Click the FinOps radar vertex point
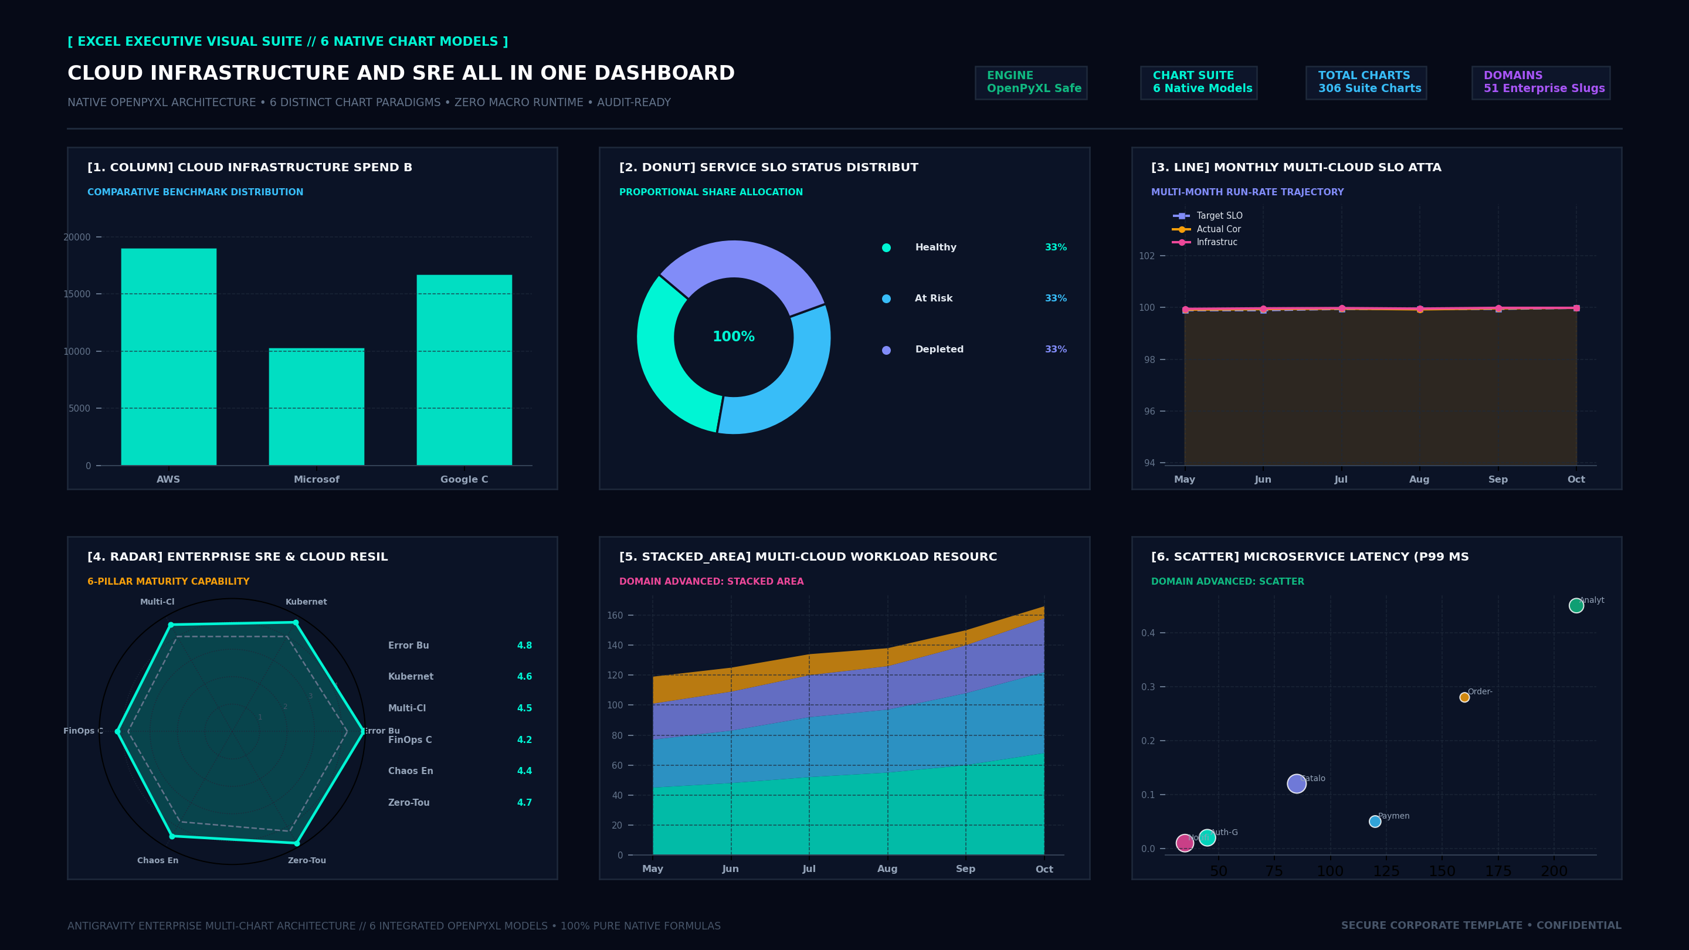The width and height of the screenshot is (1689, 950). coord(117,732)
